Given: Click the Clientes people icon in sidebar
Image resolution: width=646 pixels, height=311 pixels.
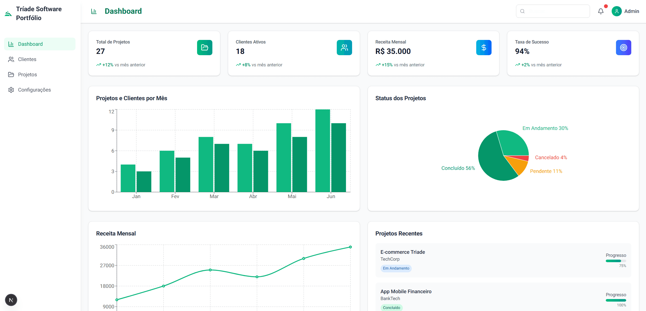Looking at the screenshot, I should point(11,59).
